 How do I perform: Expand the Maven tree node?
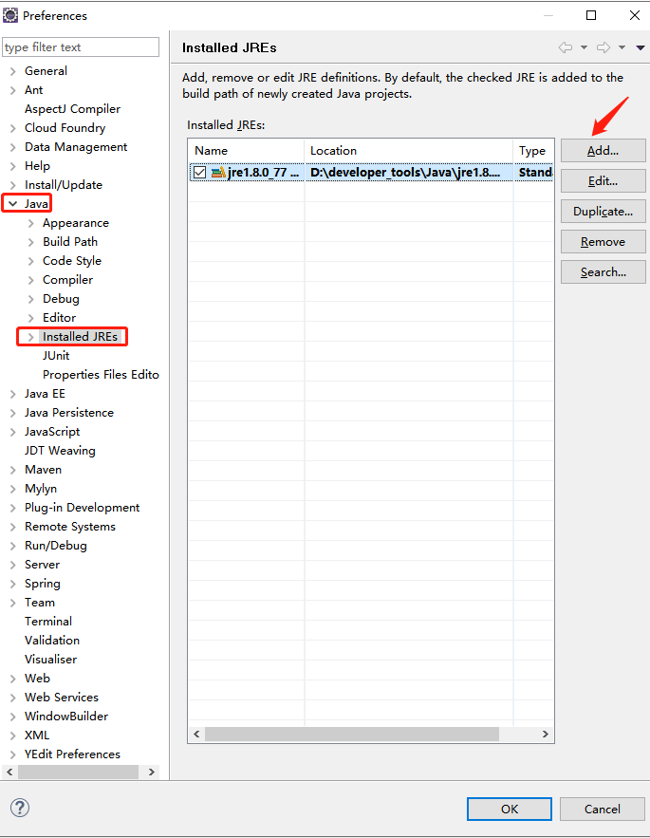[x=13, y=470]
